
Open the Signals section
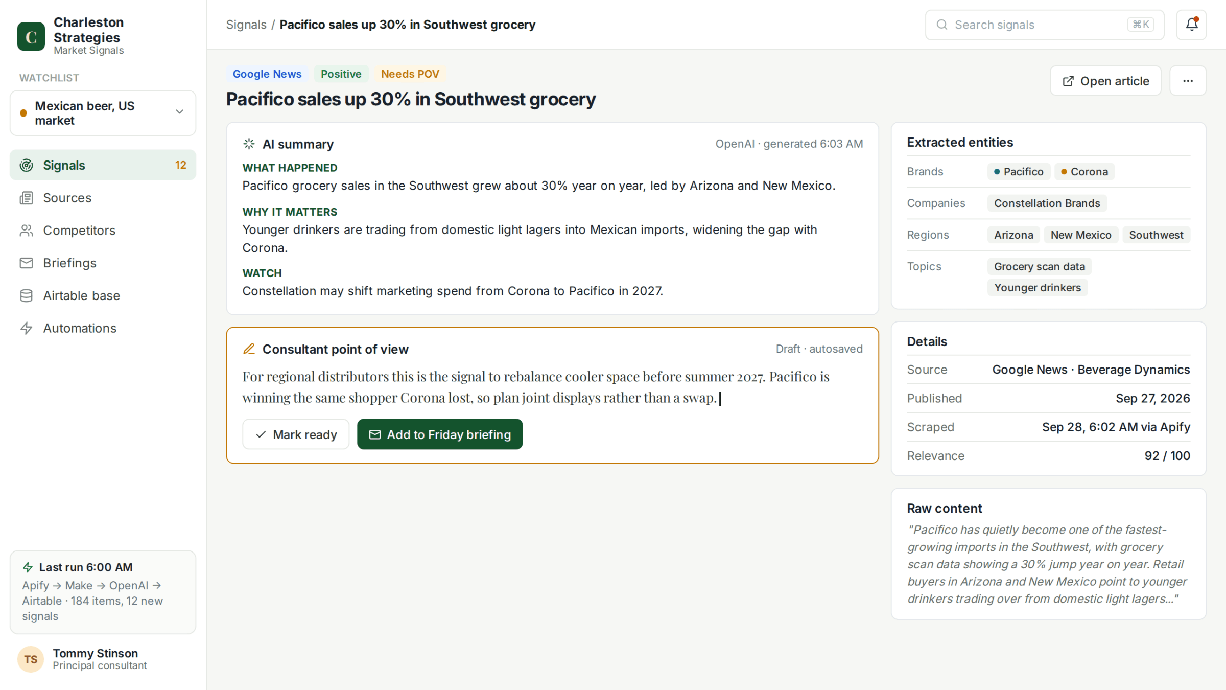pyautogui.click(x=103, y=165)
